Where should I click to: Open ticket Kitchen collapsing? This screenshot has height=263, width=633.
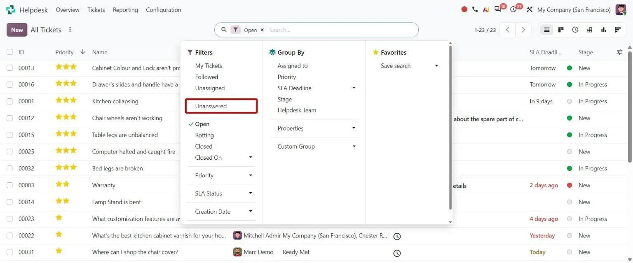pyautogui.click(x=115, y=101)
